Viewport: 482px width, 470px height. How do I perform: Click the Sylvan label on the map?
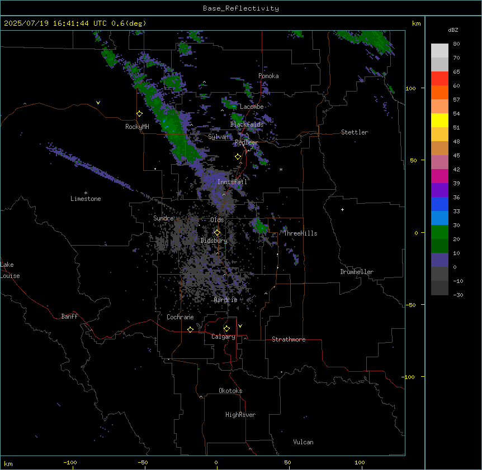pyautogui.click(x=219, y=137)
